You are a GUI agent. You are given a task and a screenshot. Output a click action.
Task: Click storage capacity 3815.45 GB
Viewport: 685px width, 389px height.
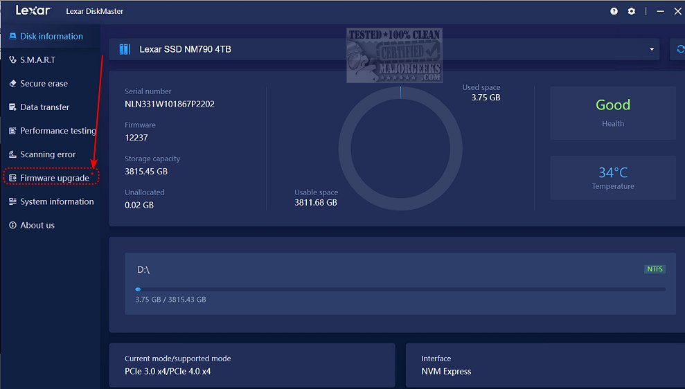coord(146,171)
